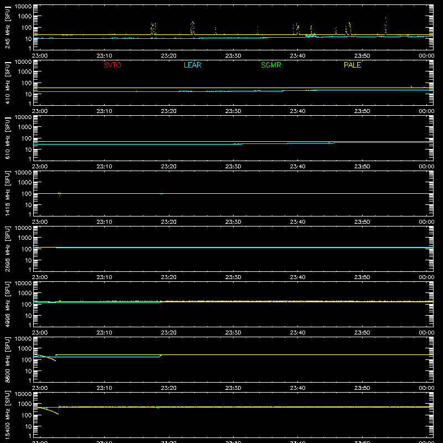Click the yellow PALE station legend label
This screenshot has height=443, width=443.
352,65
